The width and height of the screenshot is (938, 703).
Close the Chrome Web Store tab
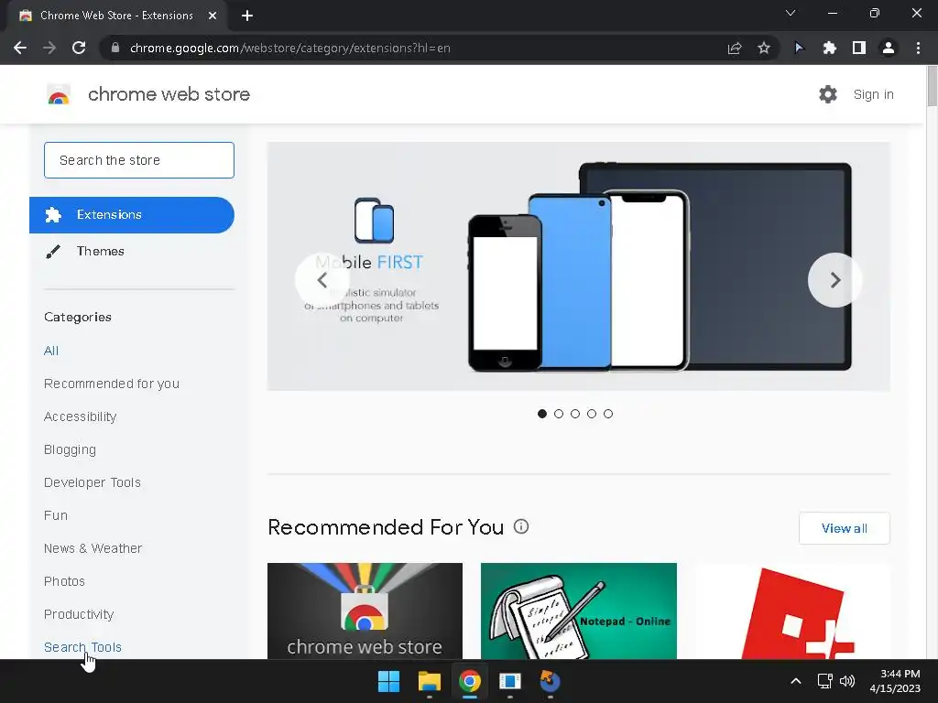(213, 16)
